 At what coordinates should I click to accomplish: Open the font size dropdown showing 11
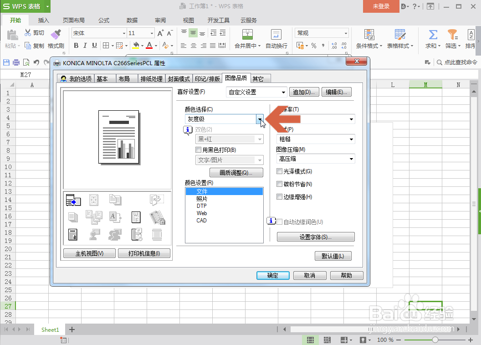pos(141,33)
